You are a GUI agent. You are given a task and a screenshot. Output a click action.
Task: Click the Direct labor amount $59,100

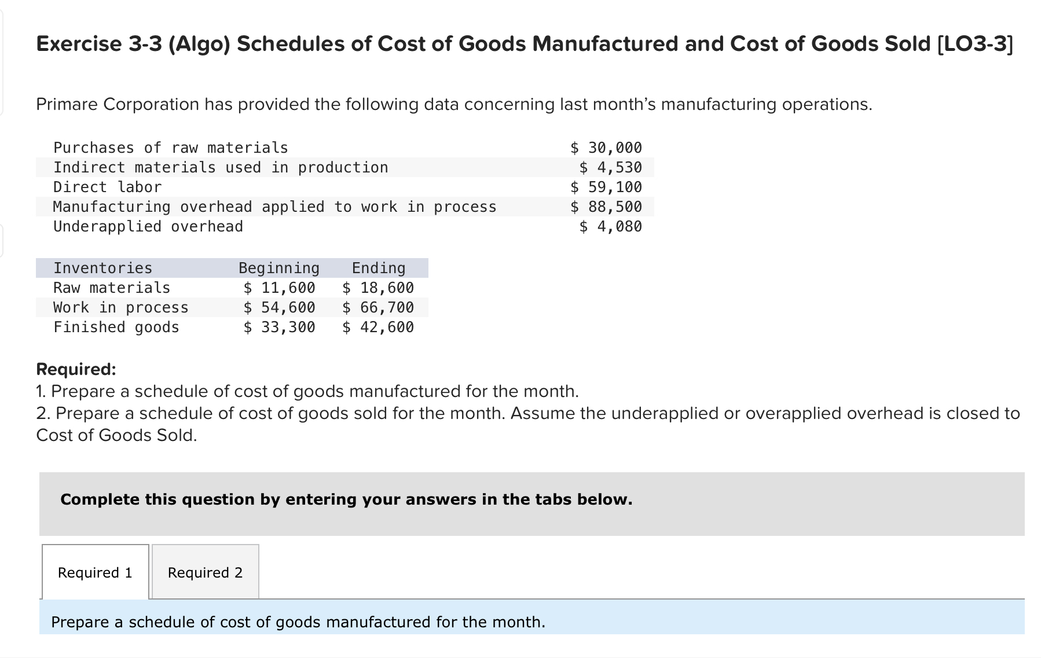pos(606,186)
